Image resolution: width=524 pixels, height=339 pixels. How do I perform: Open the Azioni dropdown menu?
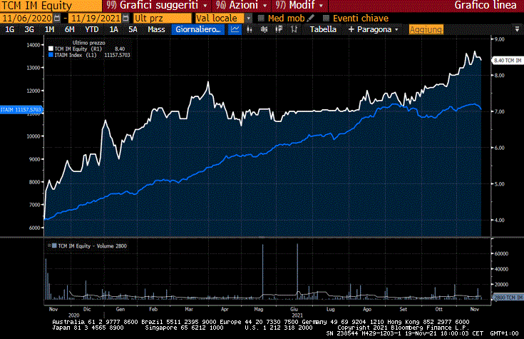click(x=241, y=6)
